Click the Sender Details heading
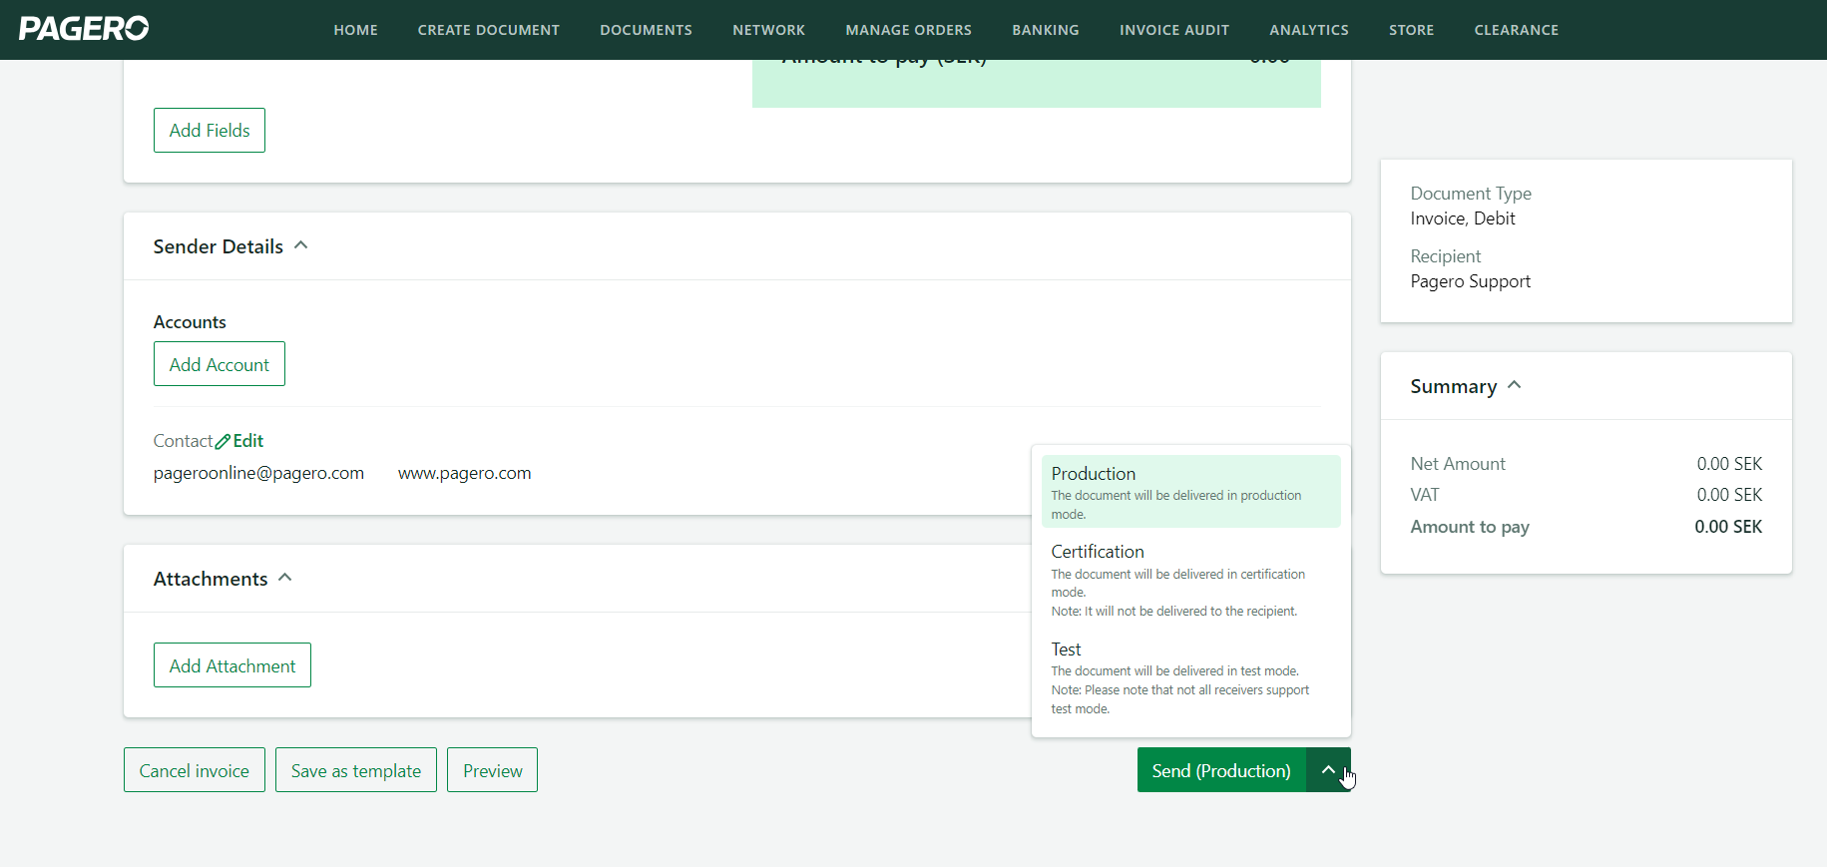The width and height of the screenshot is (1827, 867). point(219,246)
